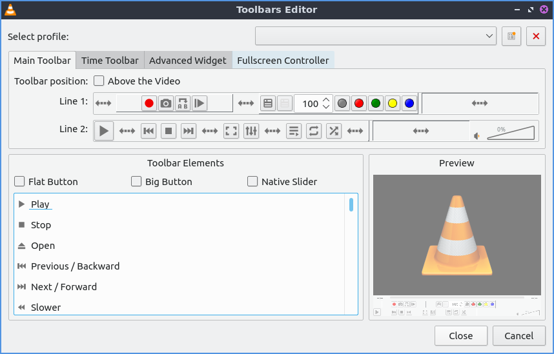The image size is (554, 354).
Task: Click the red Record button in Line 1
Action: (x=149, y=103)
